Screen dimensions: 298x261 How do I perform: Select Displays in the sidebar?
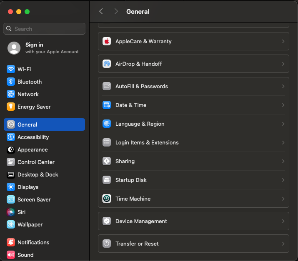pos(44,187)
